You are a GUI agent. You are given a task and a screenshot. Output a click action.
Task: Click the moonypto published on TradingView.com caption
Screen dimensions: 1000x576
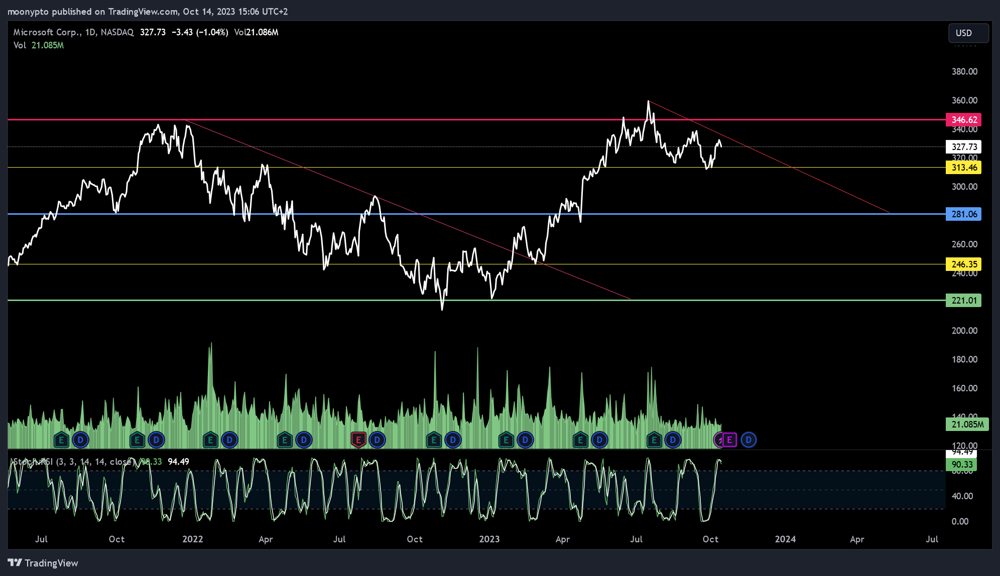tap(148, 12)
